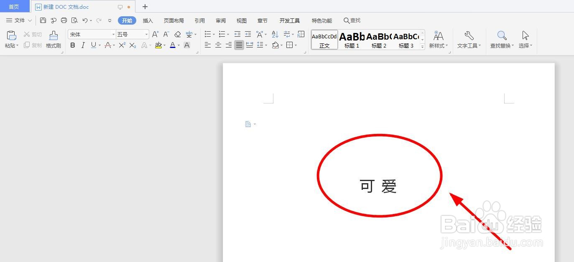Open the Find (查找) tool
Image resolution: width=574 pixels, height=262 pixels.
352,20
